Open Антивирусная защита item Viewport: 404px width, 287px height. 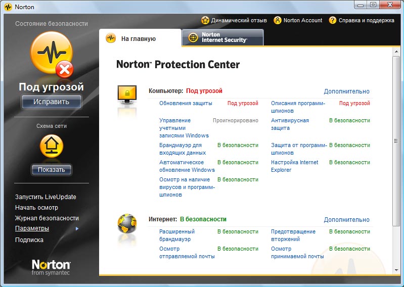coord(290,124)
